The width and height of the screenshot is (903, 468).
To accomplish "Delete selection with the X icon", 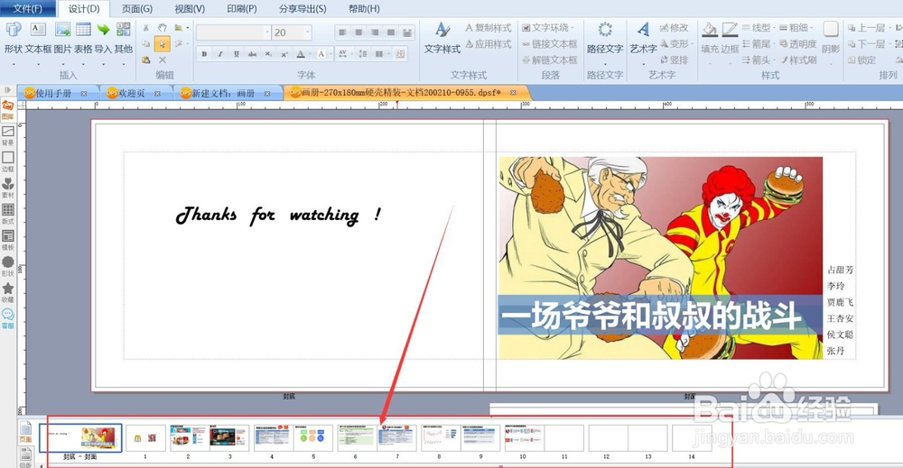I will tap(163, 60).
